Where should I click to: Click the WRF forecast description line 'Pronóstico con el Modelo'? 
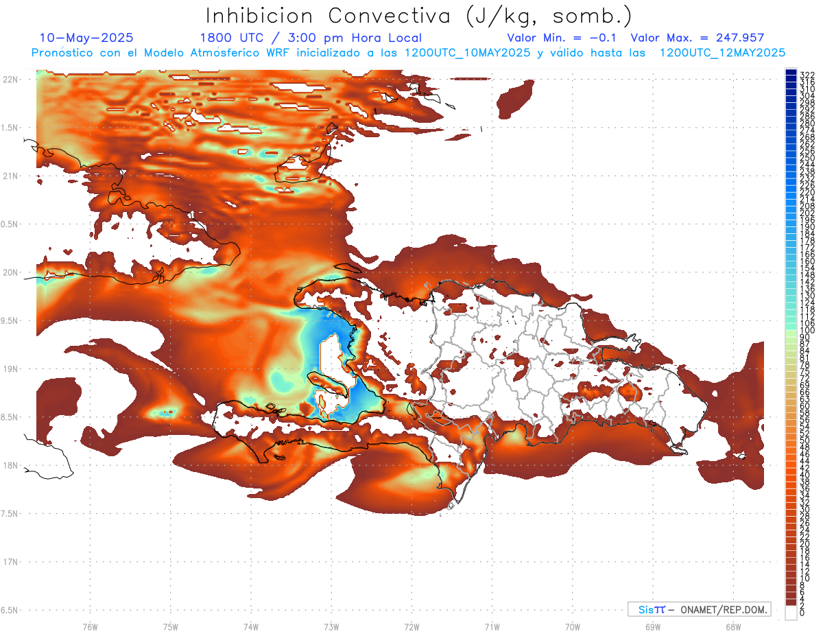pos(409,53)
